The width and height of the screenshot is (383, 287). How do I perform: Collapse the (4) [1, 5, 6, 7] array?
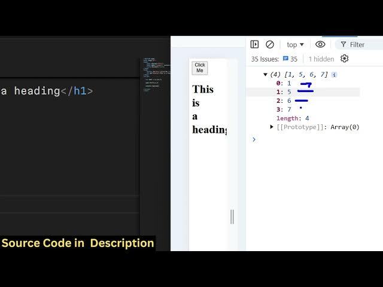265,75
